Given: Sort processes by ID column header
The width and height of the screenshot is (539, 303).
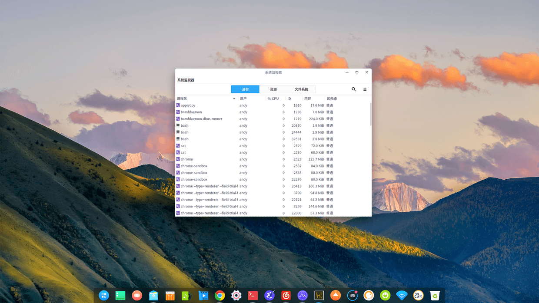Looking at the screenshot, I should coord(294,99).
